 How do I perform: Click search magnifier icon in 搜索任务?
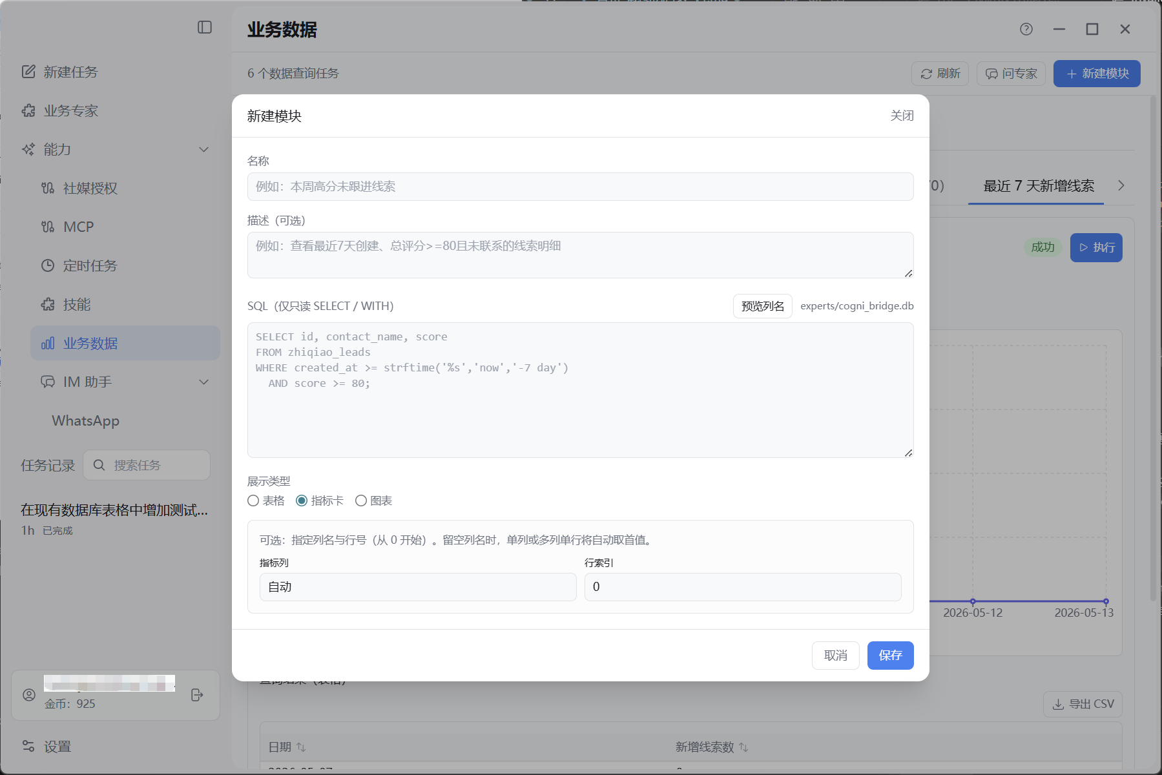[x=99, y=465]
